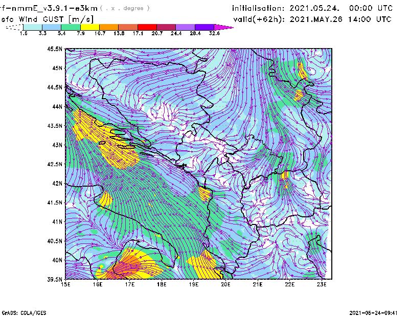Screen dimensions: 409x316
Task: Select the violet 28.4–32.6 legend swatch
Action: pyautogui.click(x=204, y=27)
